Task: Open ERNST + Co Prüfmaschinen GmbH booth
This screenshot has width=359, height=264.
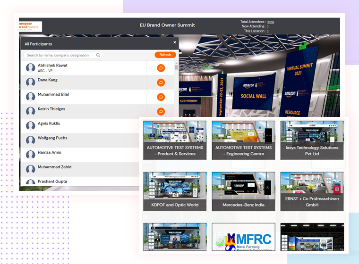Action: click(312, 191)
